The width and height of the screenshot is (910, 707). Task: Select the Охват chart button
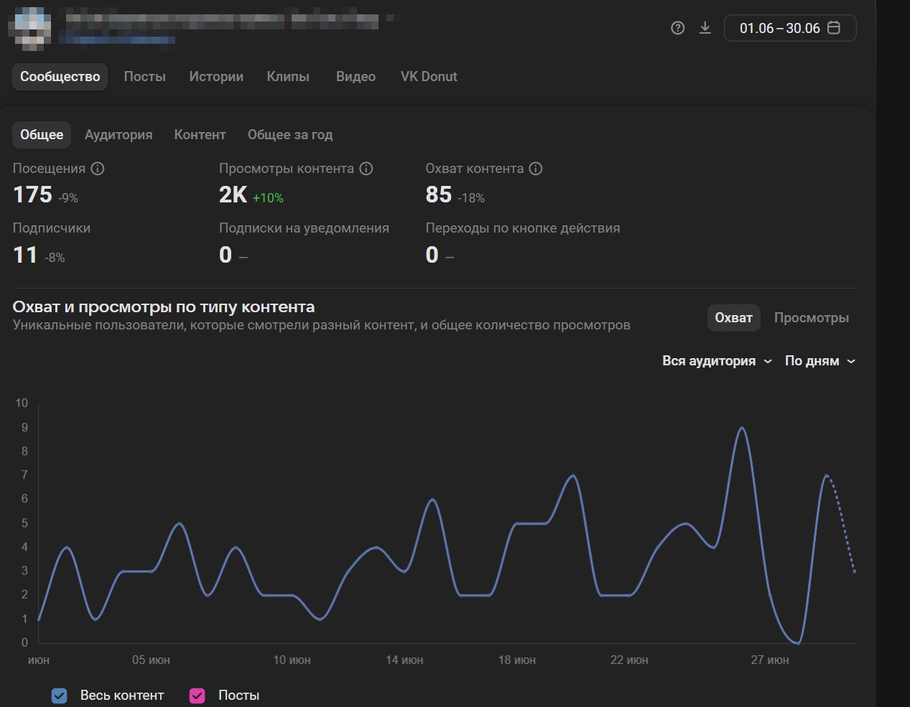tap(733, 318)
